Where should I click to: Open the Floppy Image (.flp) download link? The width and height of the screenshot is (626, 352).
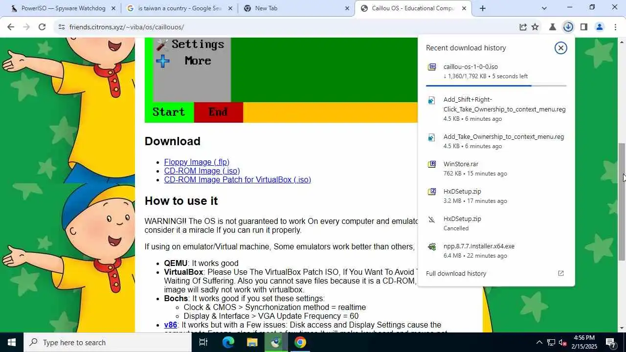click(x=197, y=162)
